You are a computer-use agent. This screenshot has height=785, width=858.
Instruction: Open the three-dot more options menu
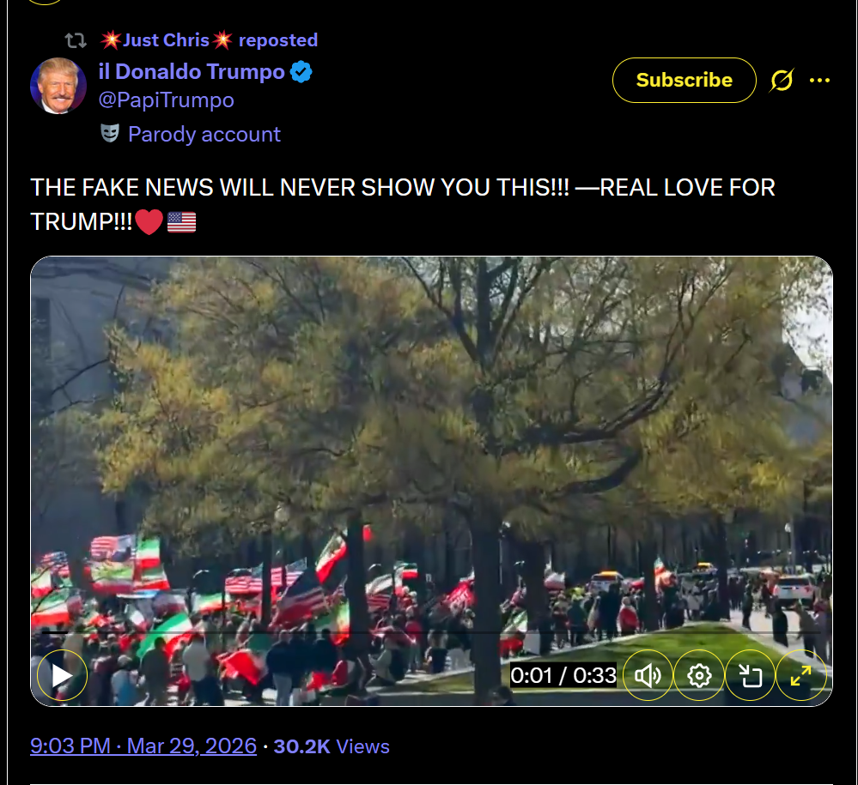click(x=819, y=81)
